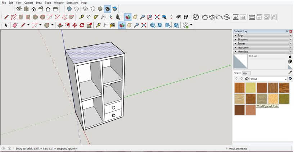This screenshot has width=294, height=153.
Task: Expand the Tags panel
Action: pos(262,35)
